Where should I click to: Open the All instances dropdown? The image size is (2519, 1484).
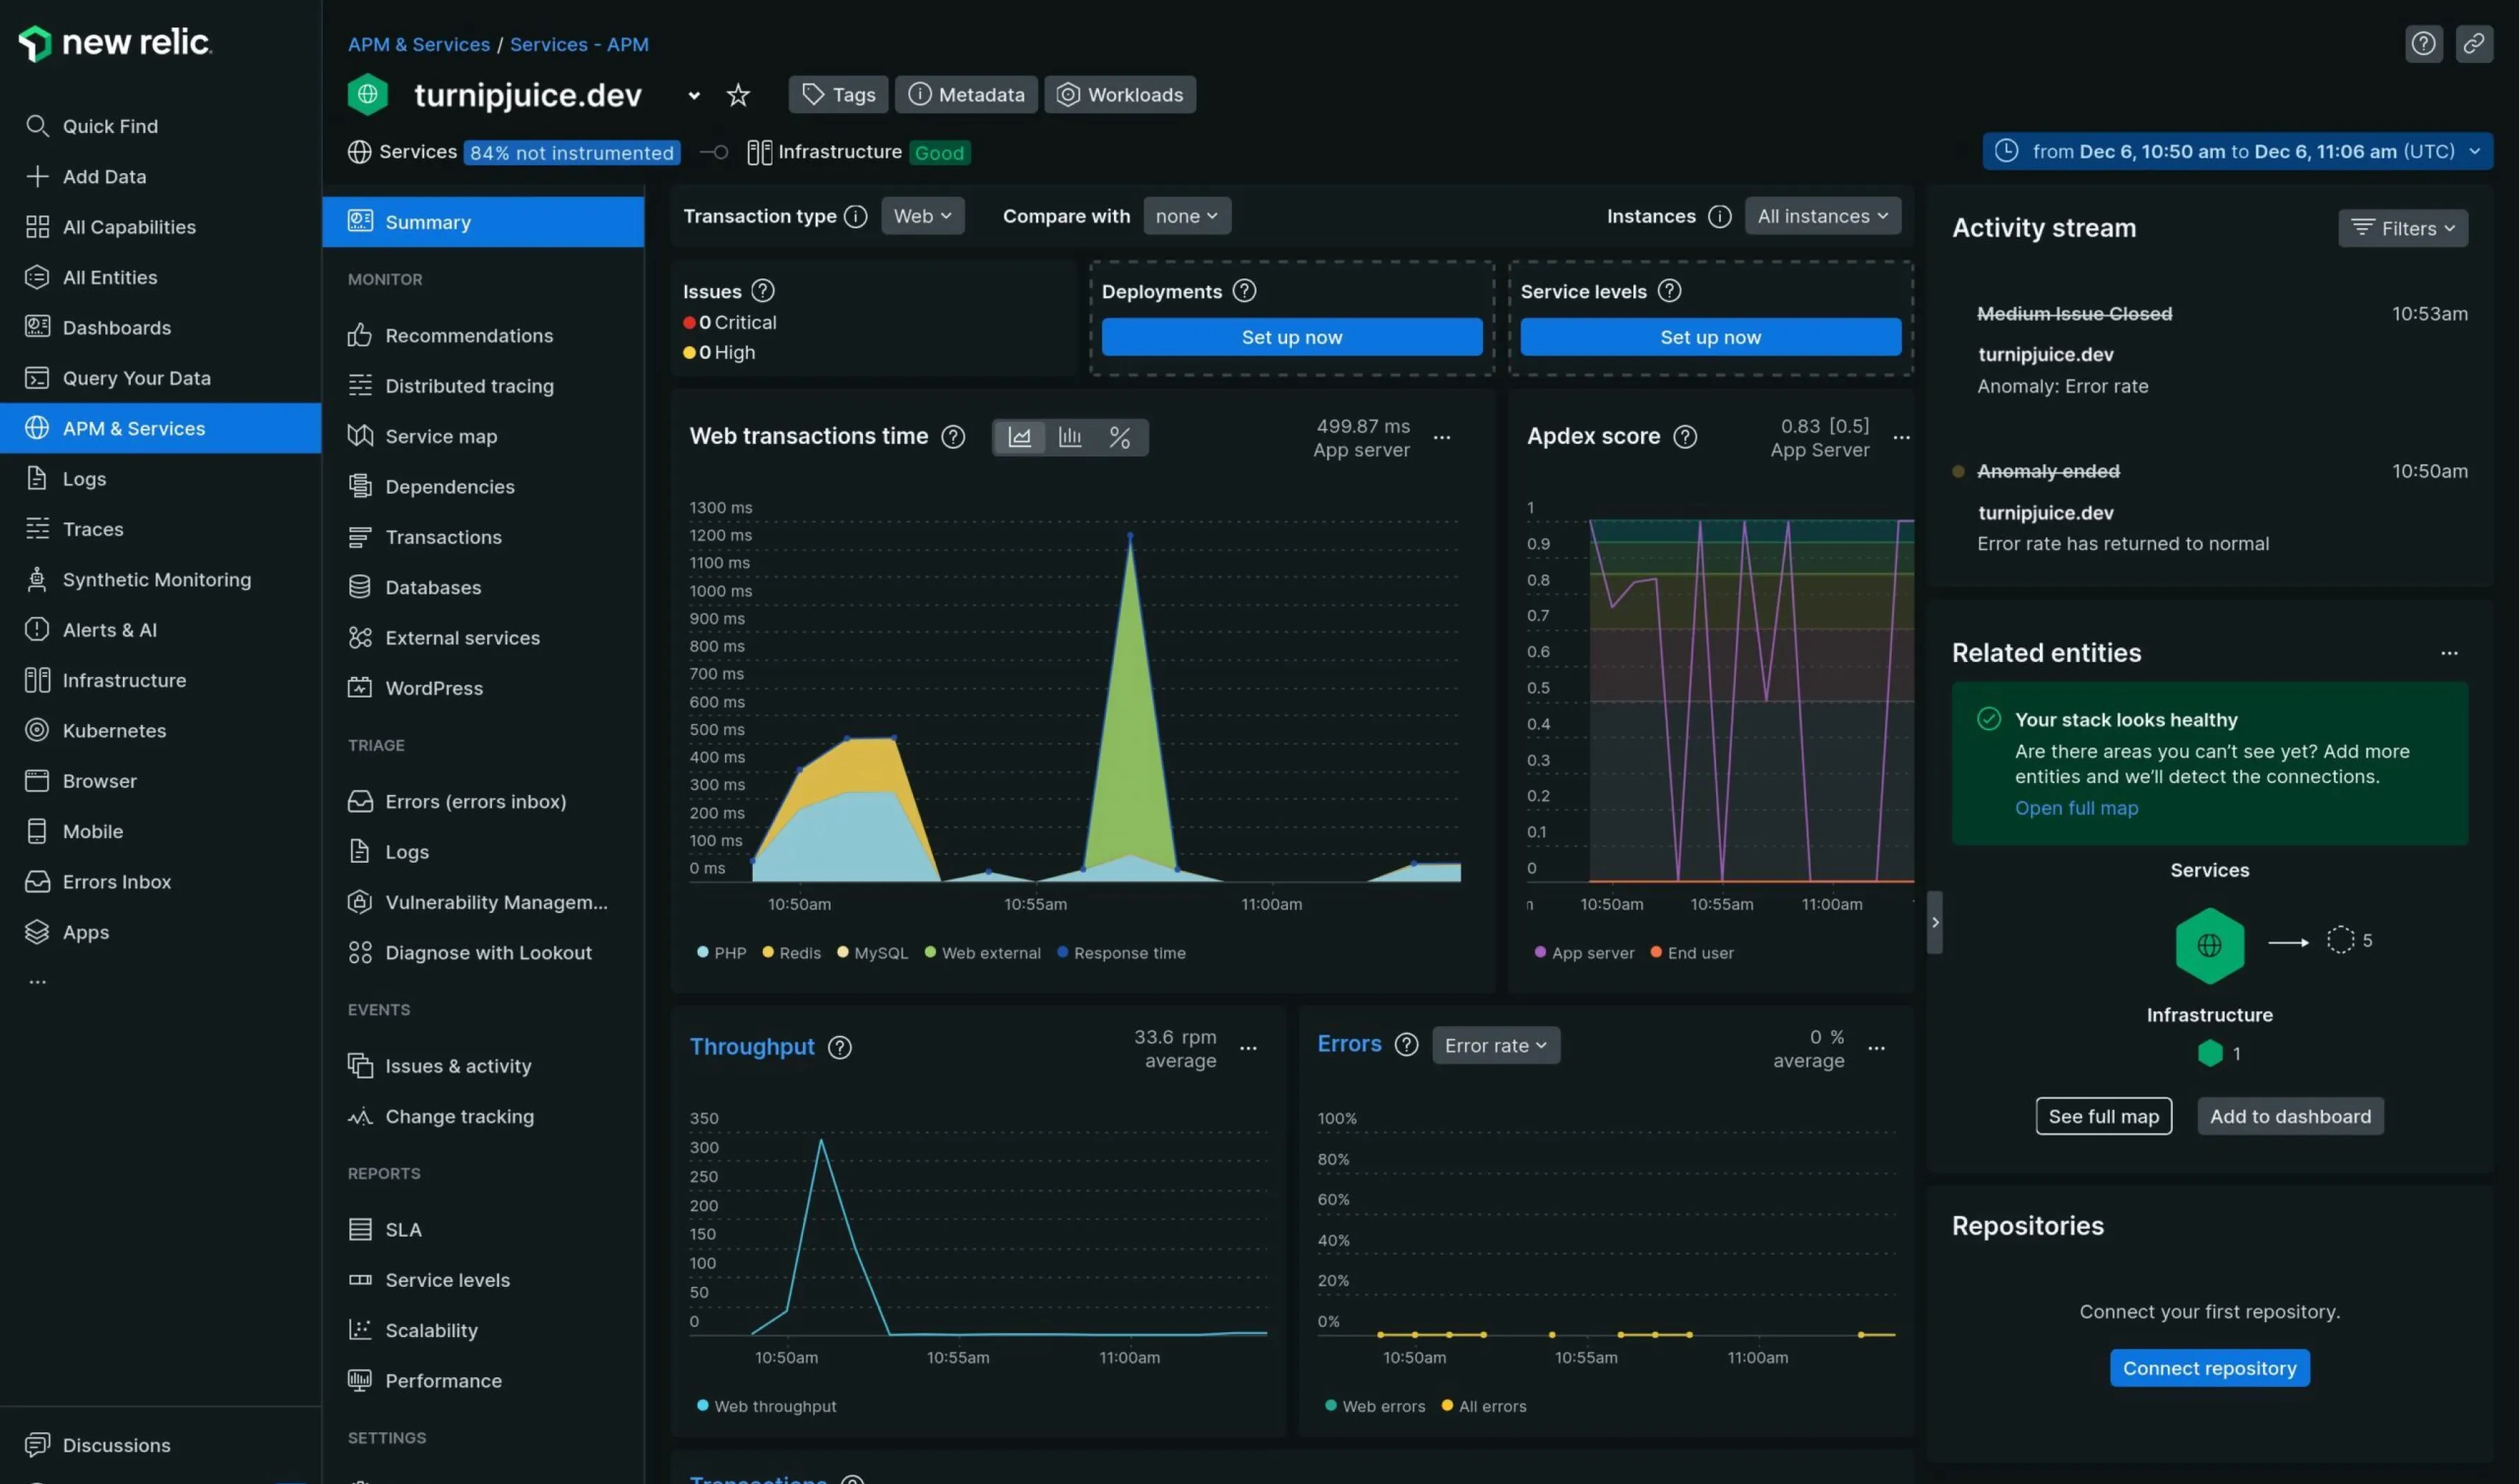tap(1821, 216)
